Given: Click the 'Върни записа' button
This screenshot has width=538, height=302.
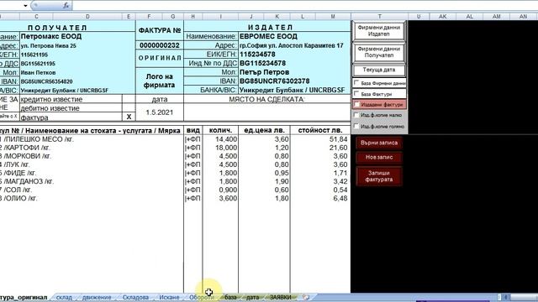Looking at the screenshot, I should click(x=379, y=143).
